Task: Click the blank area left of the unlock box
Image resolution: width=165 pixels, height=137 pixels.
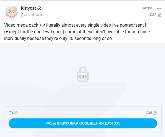Action: (2, 120)
